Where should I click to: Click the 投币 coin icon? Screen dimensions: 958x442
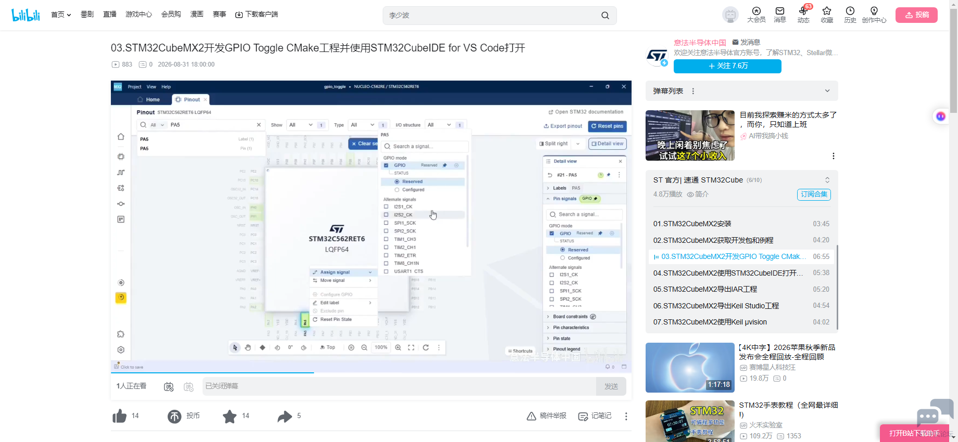coord(174,416)
